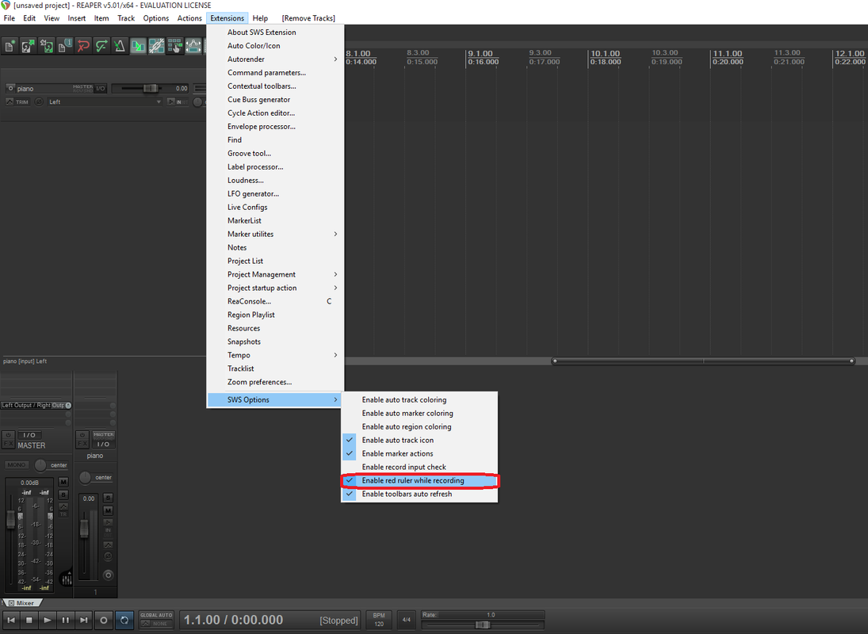Click piano track I/O routing button
Screen dimensions: 868x634
pyautogui.click(x=100, y=89)
